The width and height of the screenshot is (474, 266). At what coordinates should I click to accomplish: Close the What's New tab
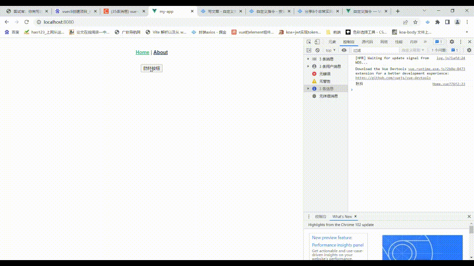(x=355, y=216)
